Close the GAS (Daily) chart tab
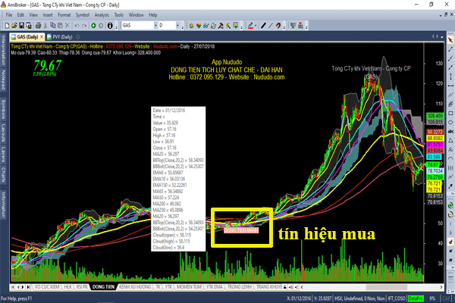Screen dimensions: 455x303 click(x=41, y=35)
